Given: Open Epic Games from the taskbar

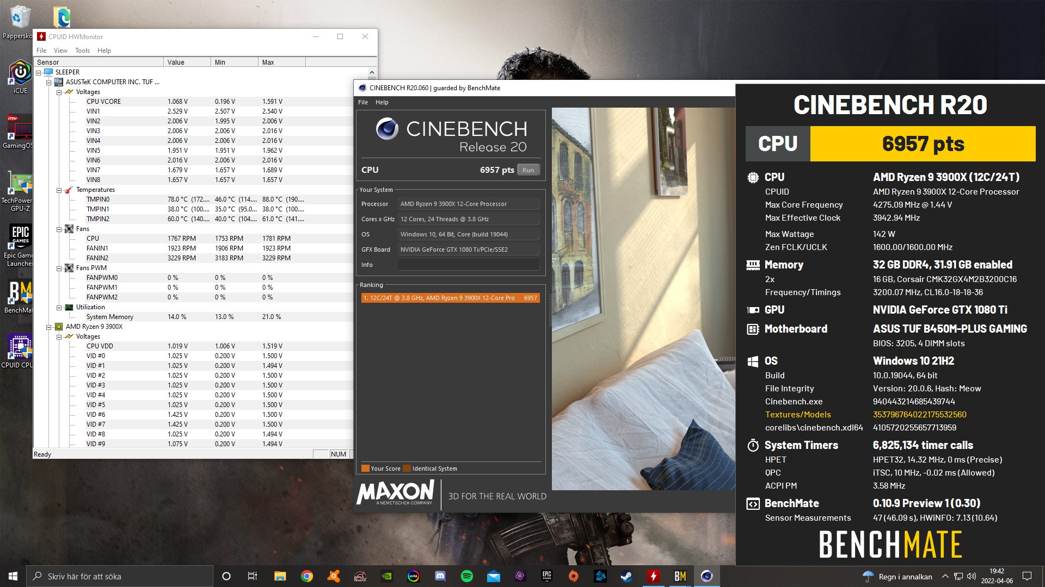Looking at the screenshot, I should [547, 576].
